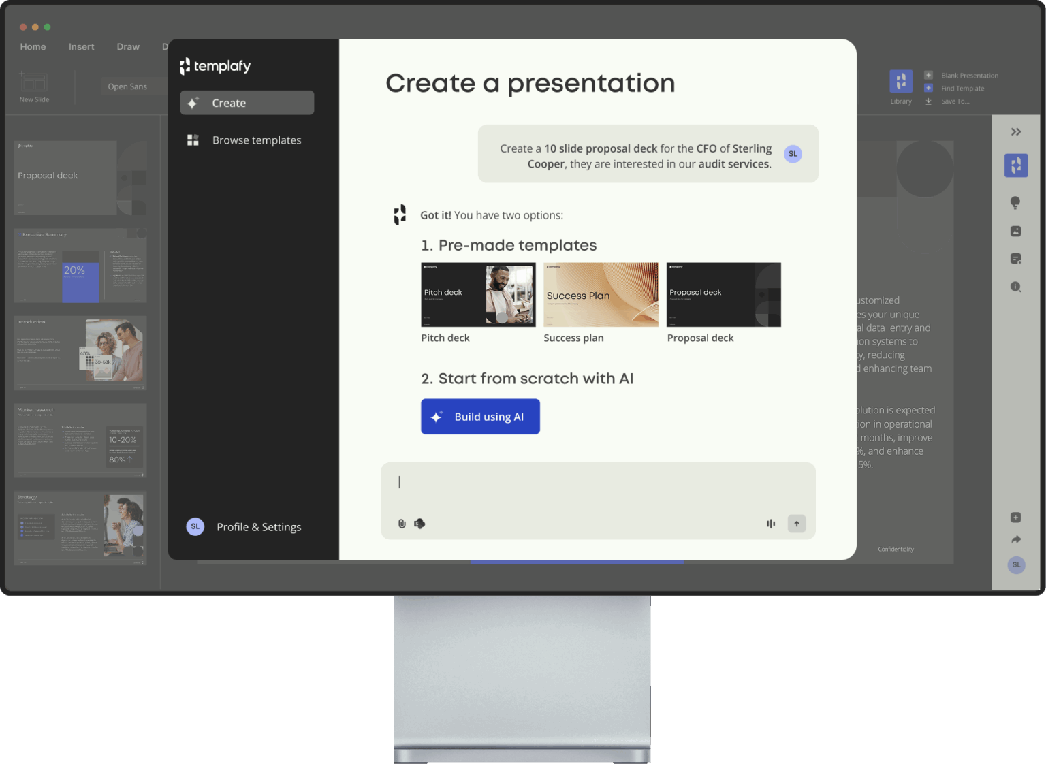This screenshot has width=1046, height=764.
Task: Send prompt with the up-arrow button
Action: tap(797, 524)
